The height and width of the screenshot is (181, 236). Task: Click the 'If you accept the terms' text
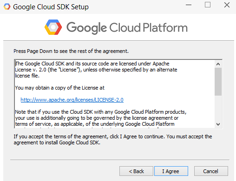[x=113, y=139]
